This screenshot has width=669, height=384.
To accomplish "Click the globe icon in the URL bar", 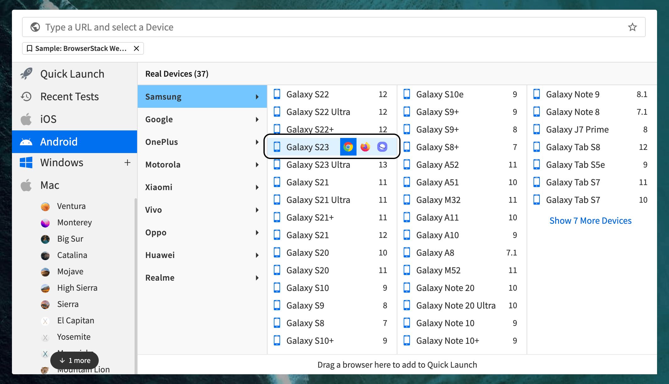I will point(35,27).
